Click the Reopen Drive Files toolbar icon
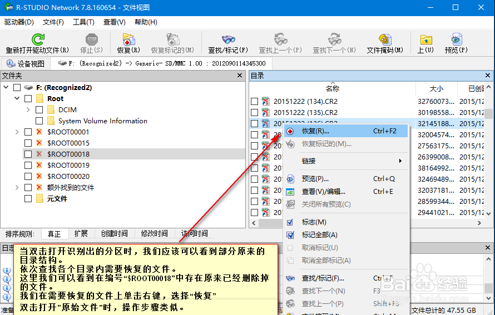The width and height of the screenshot is (495, 315). click(x=38, y=39)
